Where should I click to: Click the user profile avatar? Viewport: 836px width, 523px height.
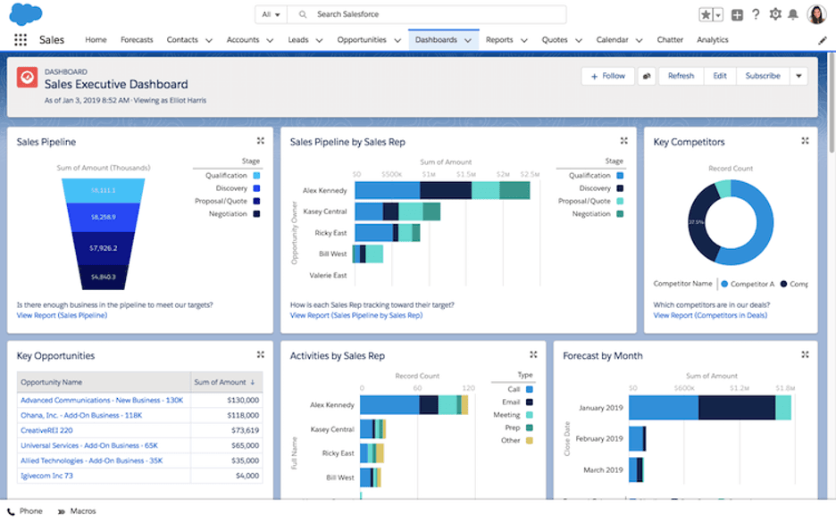tap(815, 13)
